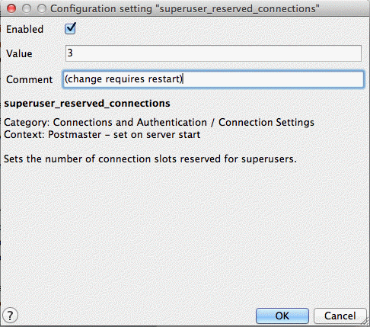Click the Configuration setting title bar text
Viewport: 370px width, 327px height.
click(x=185, y=9)
